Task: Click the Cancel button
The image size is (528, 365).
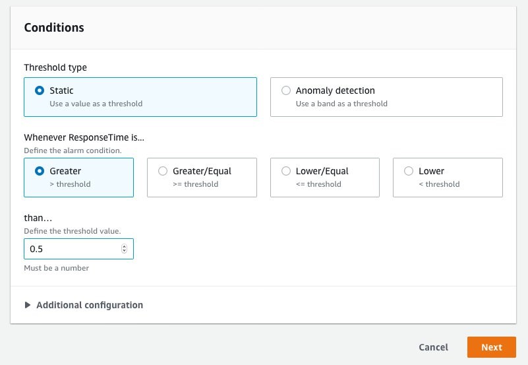Action: (x=433, y=347)
